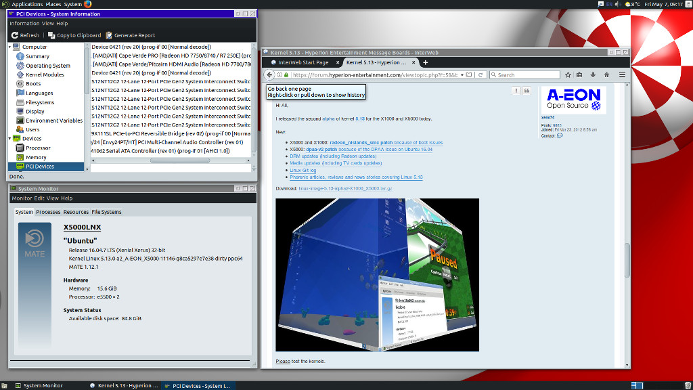693x390 pixels.
Task: Switch to System Monitor via bottom taskbar
Action: [40, 385]
